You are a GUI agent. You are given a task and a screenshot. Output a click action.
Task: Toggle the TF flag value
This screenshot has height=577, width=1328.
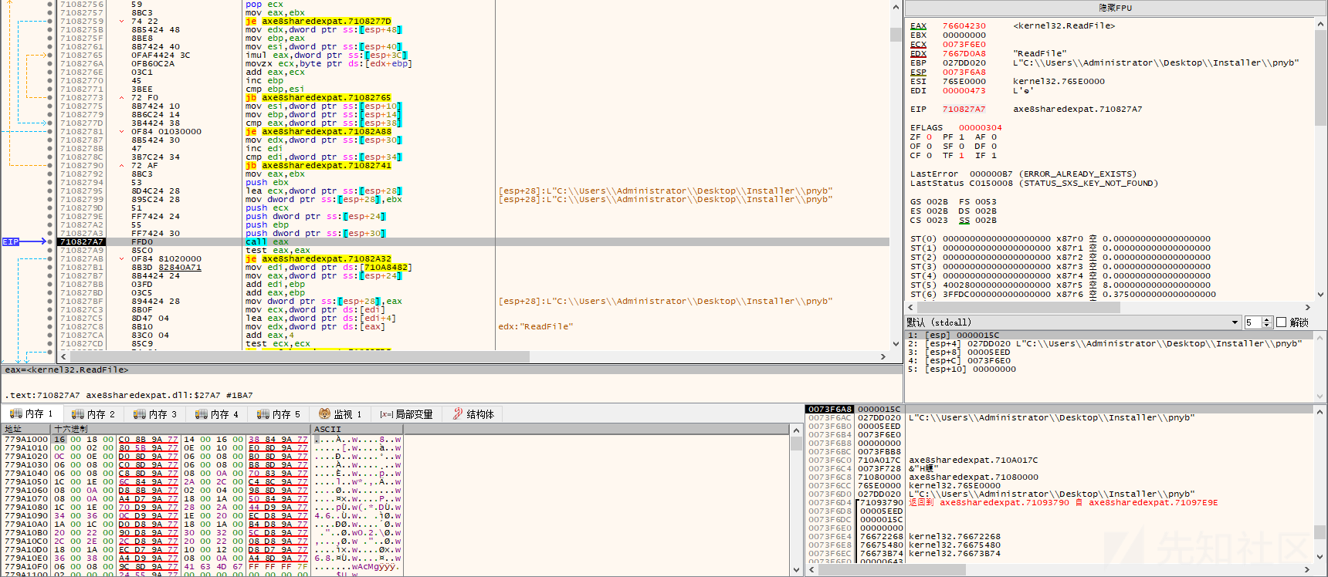point(961,155)
